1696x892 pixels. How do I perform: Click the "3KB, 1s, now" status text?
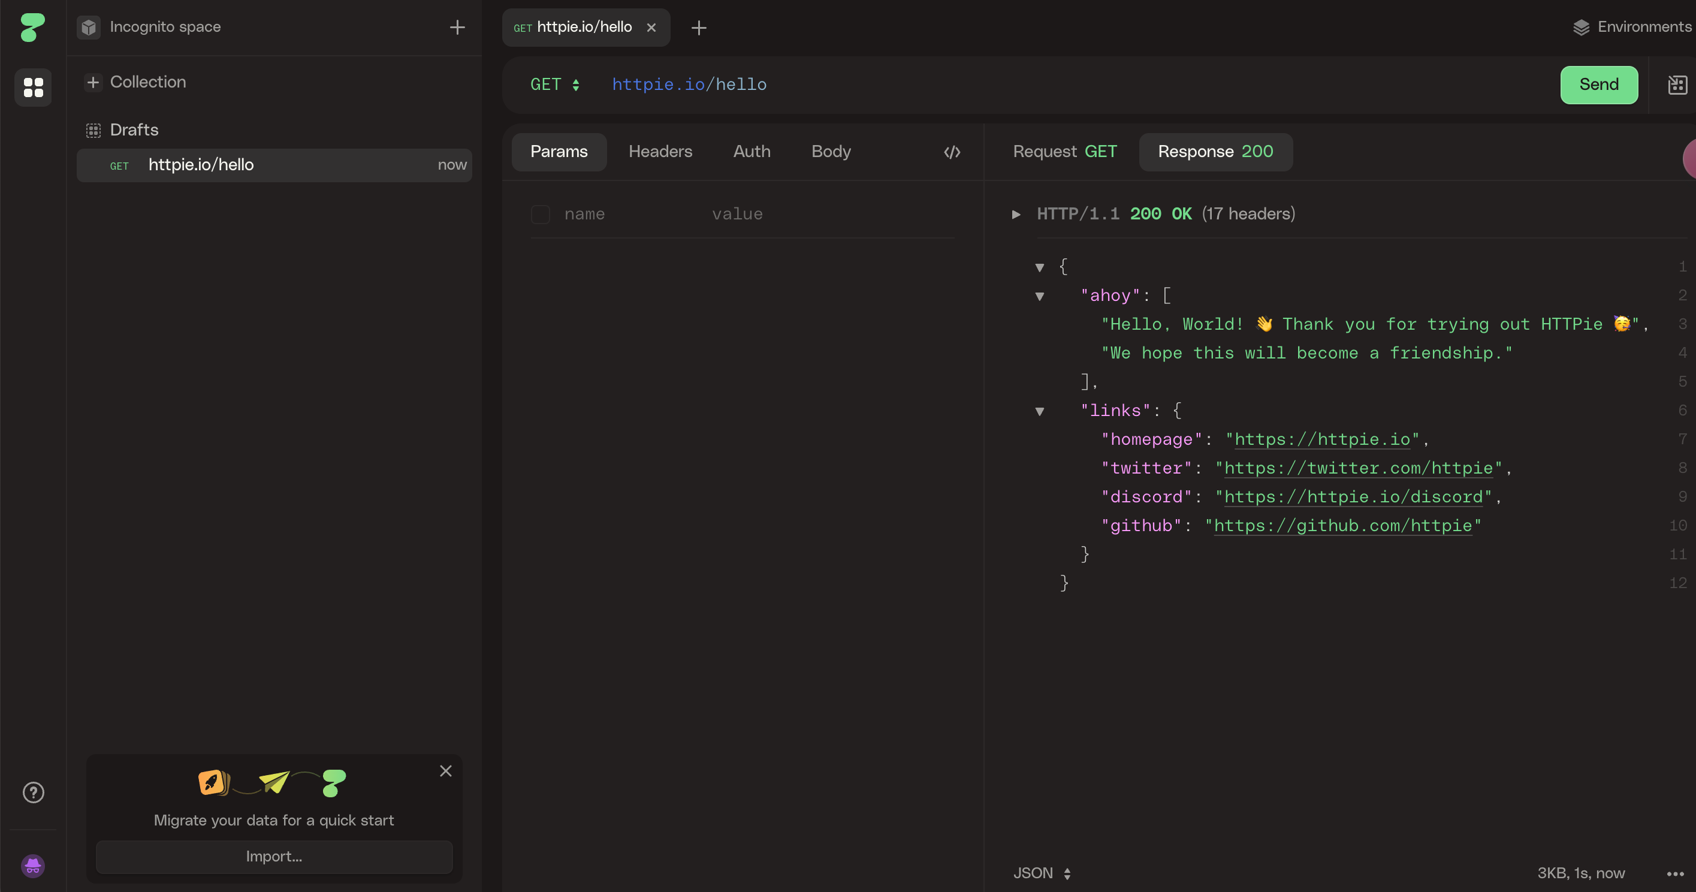click(x=1581, y=873)
